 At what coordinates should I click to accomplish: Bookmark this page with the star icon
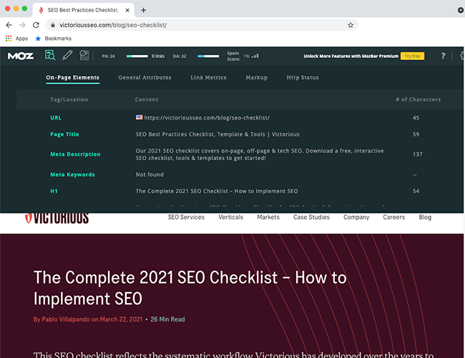tap(351, 25)
